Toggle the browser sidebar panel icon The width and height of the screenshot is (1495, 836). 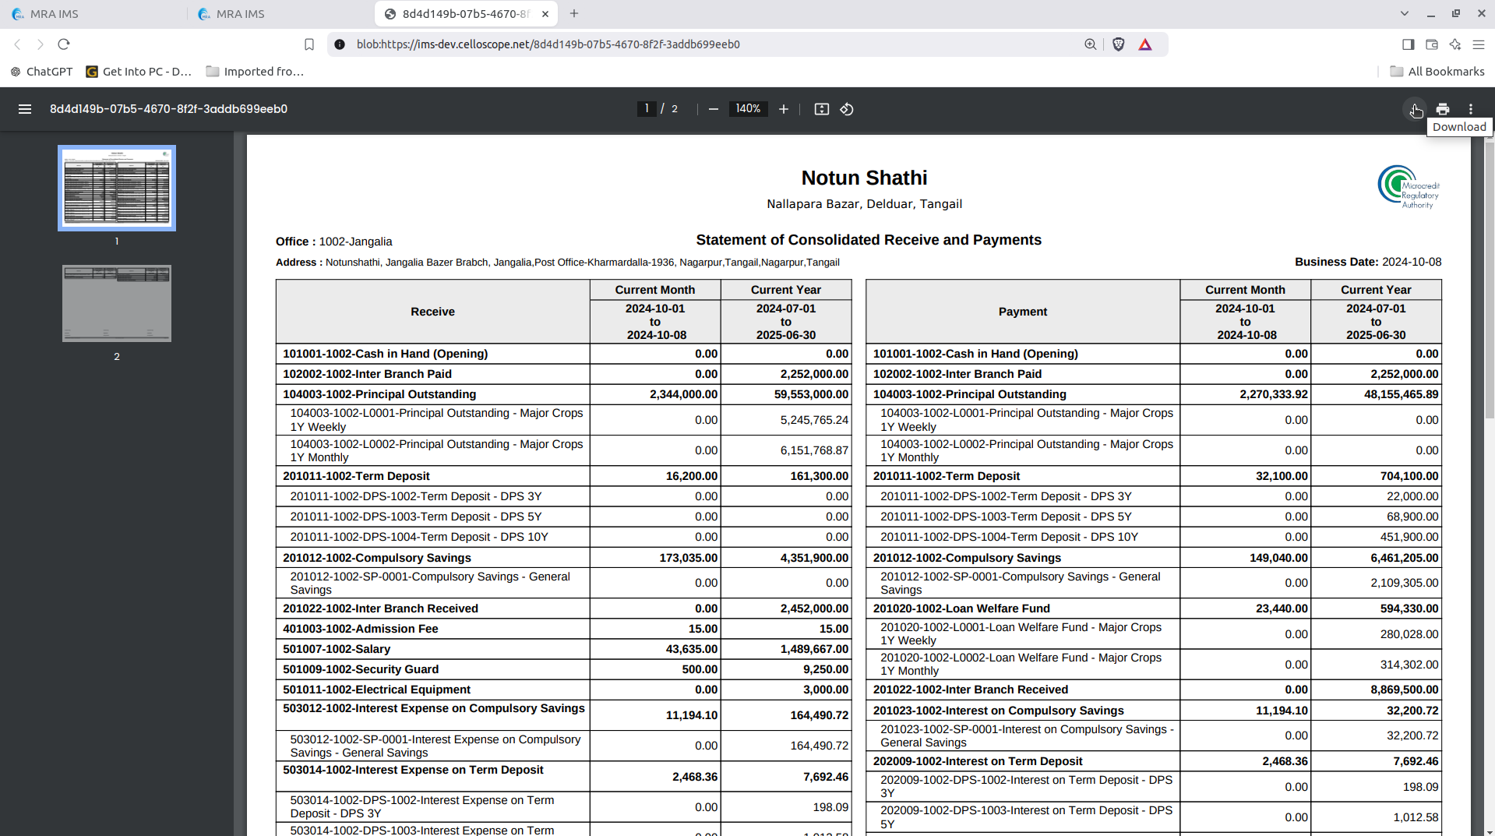coord(1409,44)
